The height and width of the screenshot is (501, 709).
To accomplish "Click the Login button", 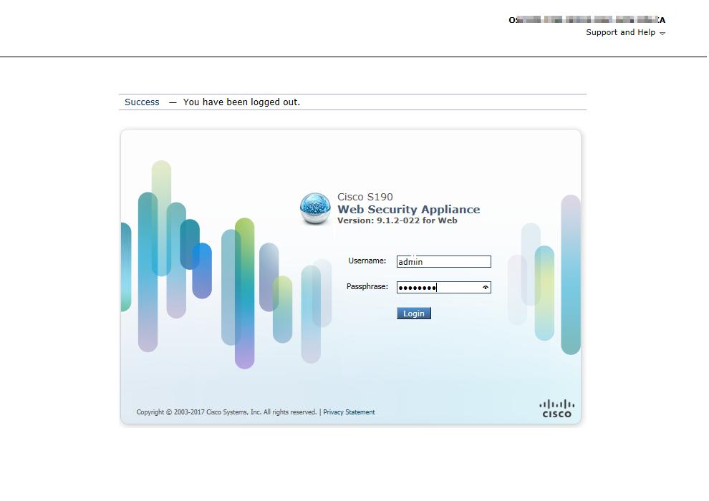I will pyautogui.click(x=414, y=313).
